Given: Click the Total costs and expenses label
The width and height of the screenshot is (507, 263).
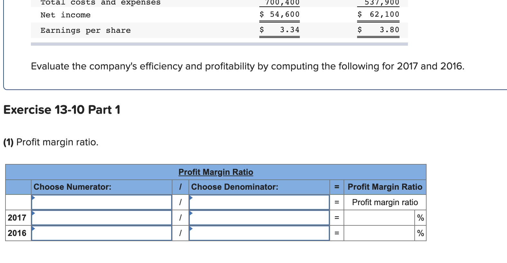Looking at the screenshot, I should click(100, 3).
